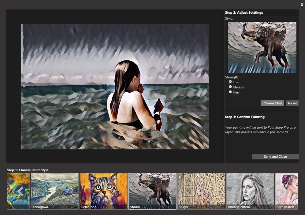Click the large painting preview image
This screenshot has width=305, height=215.
click(116, 86)
